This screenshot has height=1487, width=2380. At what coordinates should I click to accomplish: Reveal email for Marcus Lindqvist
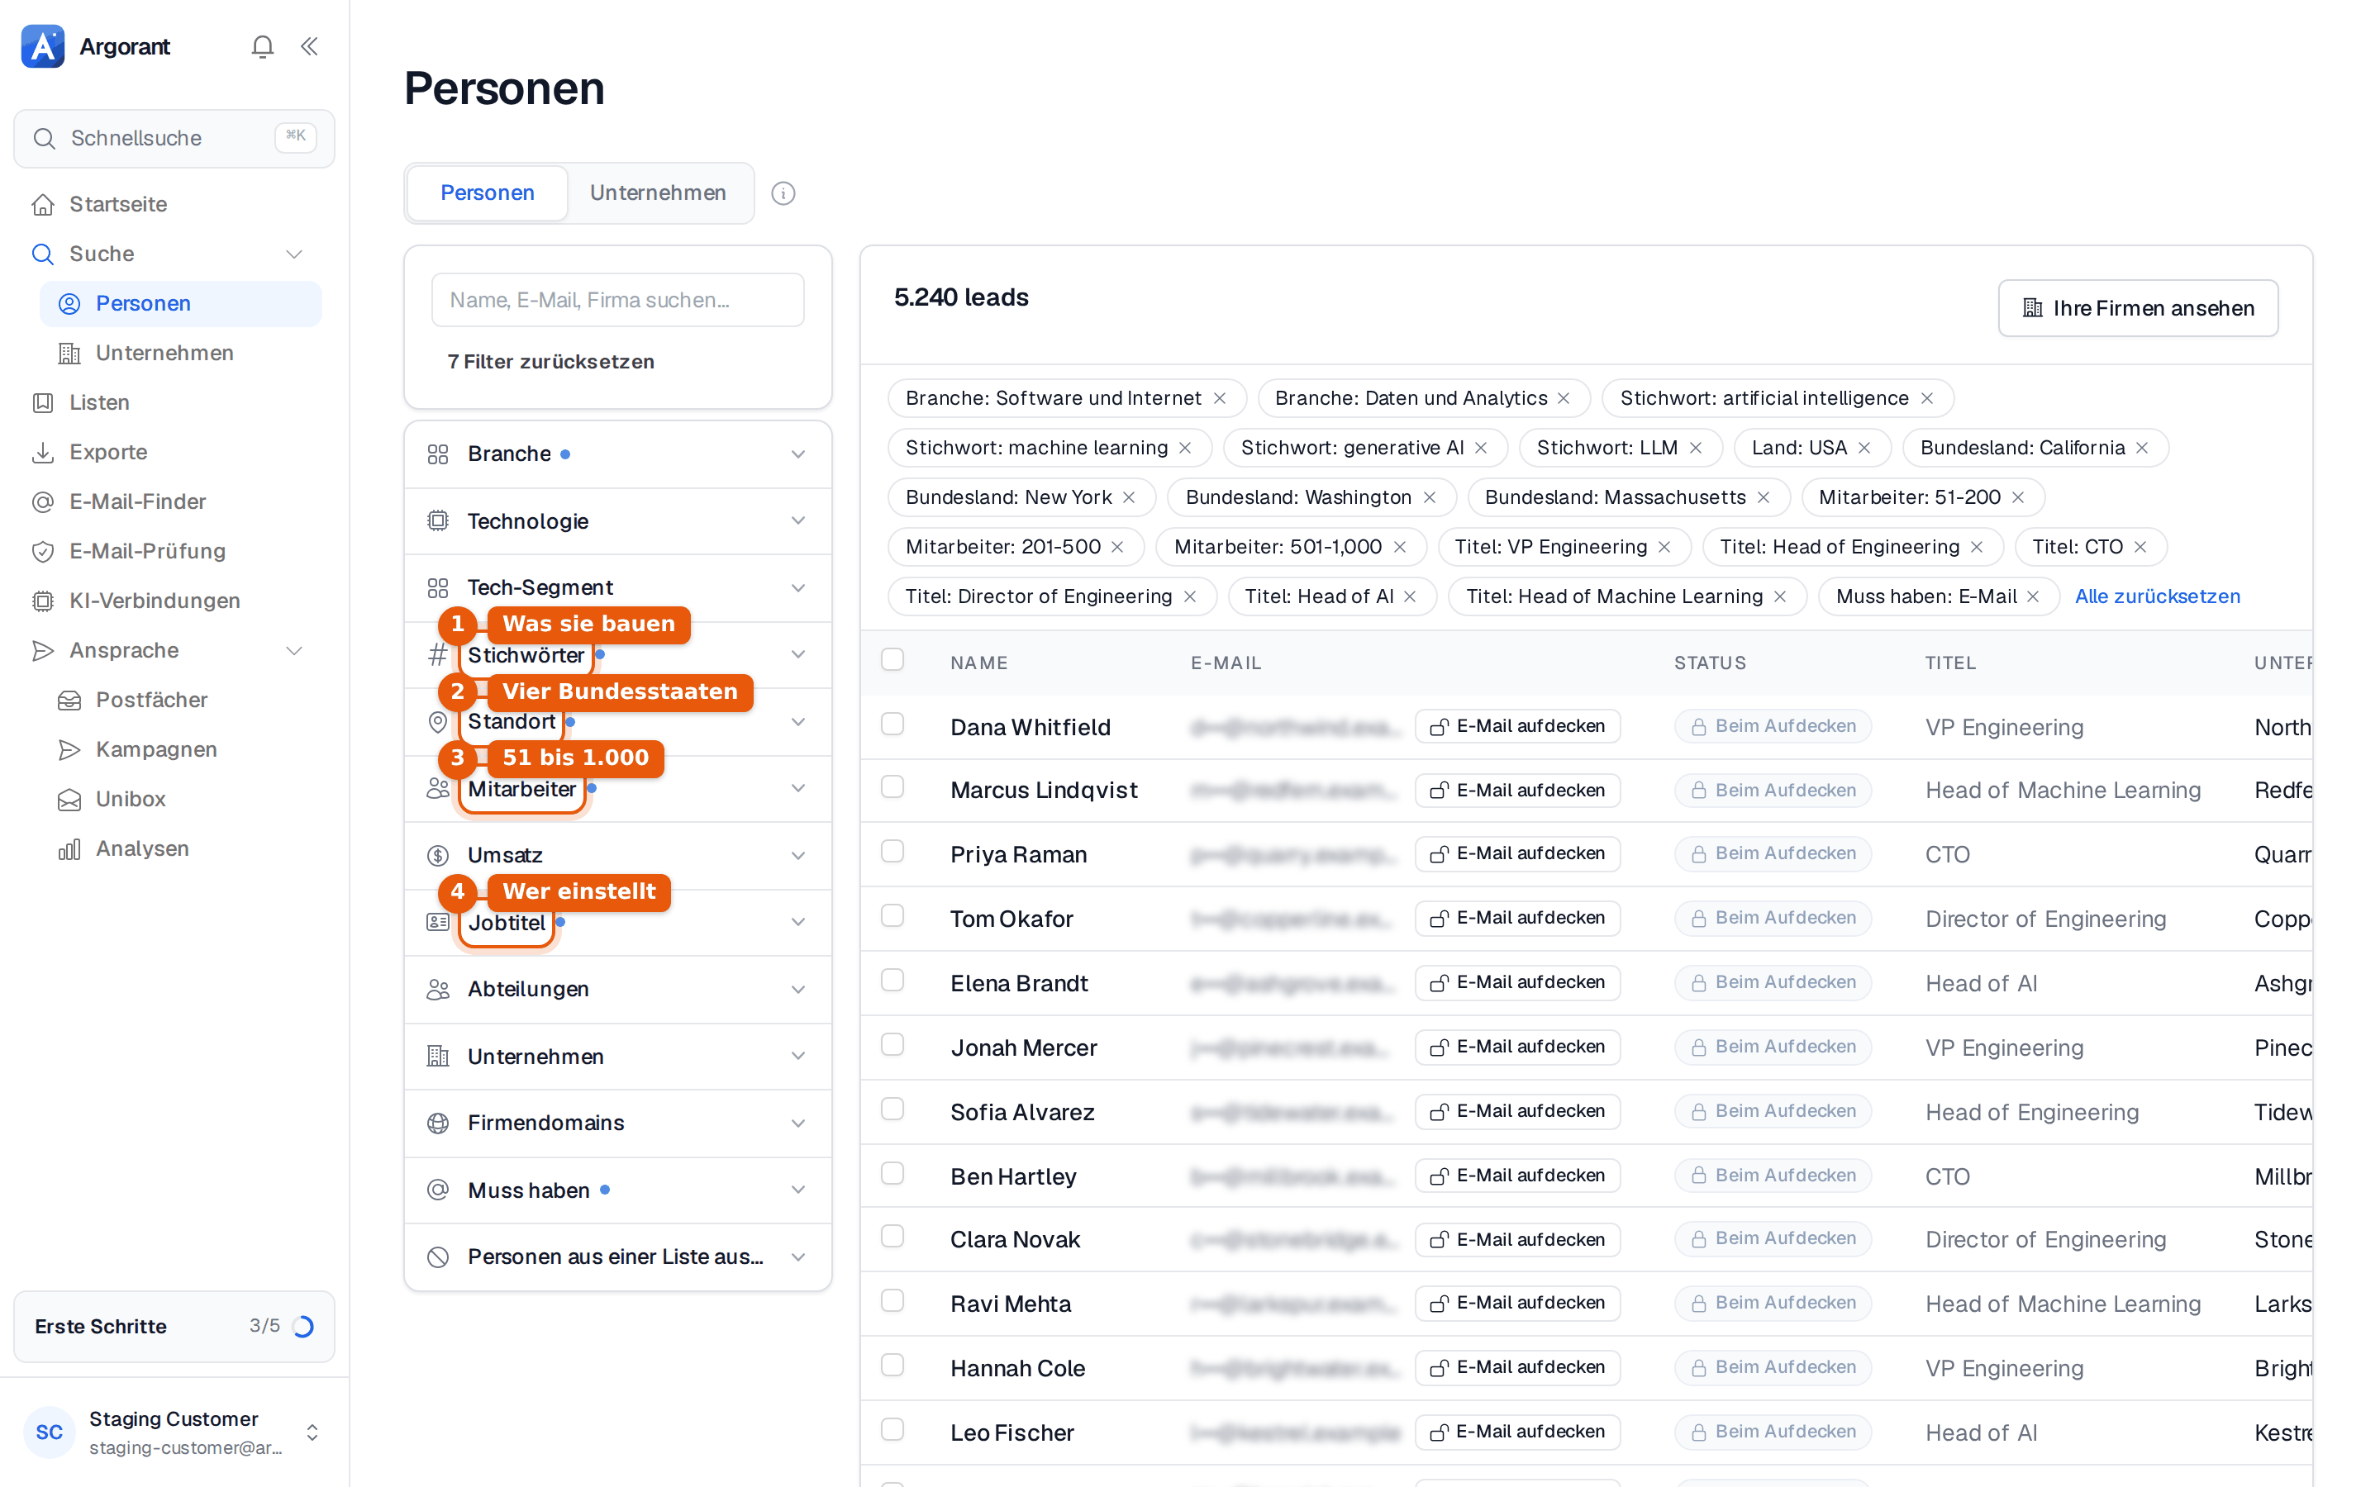[1517, 790]
